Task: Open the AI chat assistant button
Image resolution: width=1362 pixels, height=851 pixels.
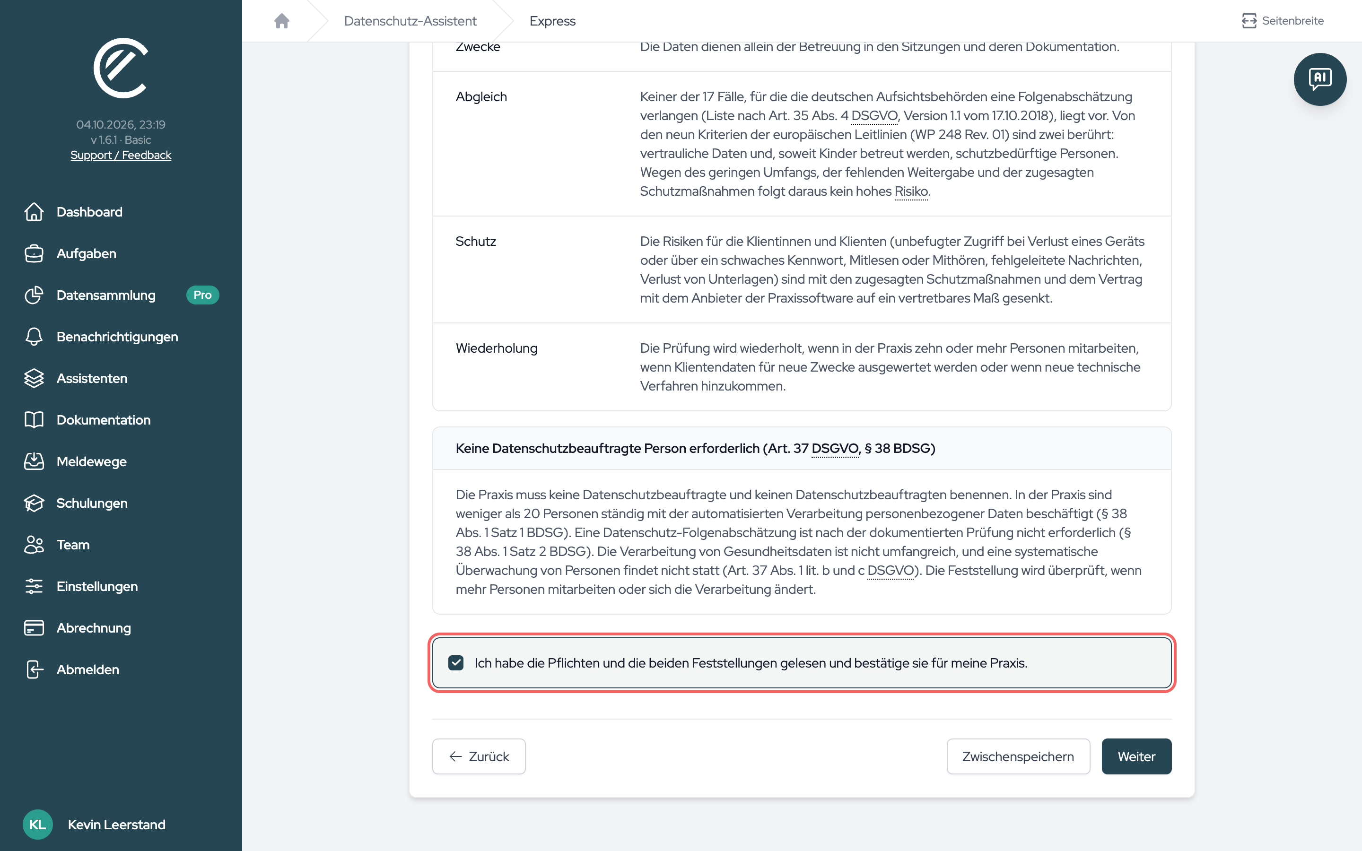Action: click(1320, 79)
